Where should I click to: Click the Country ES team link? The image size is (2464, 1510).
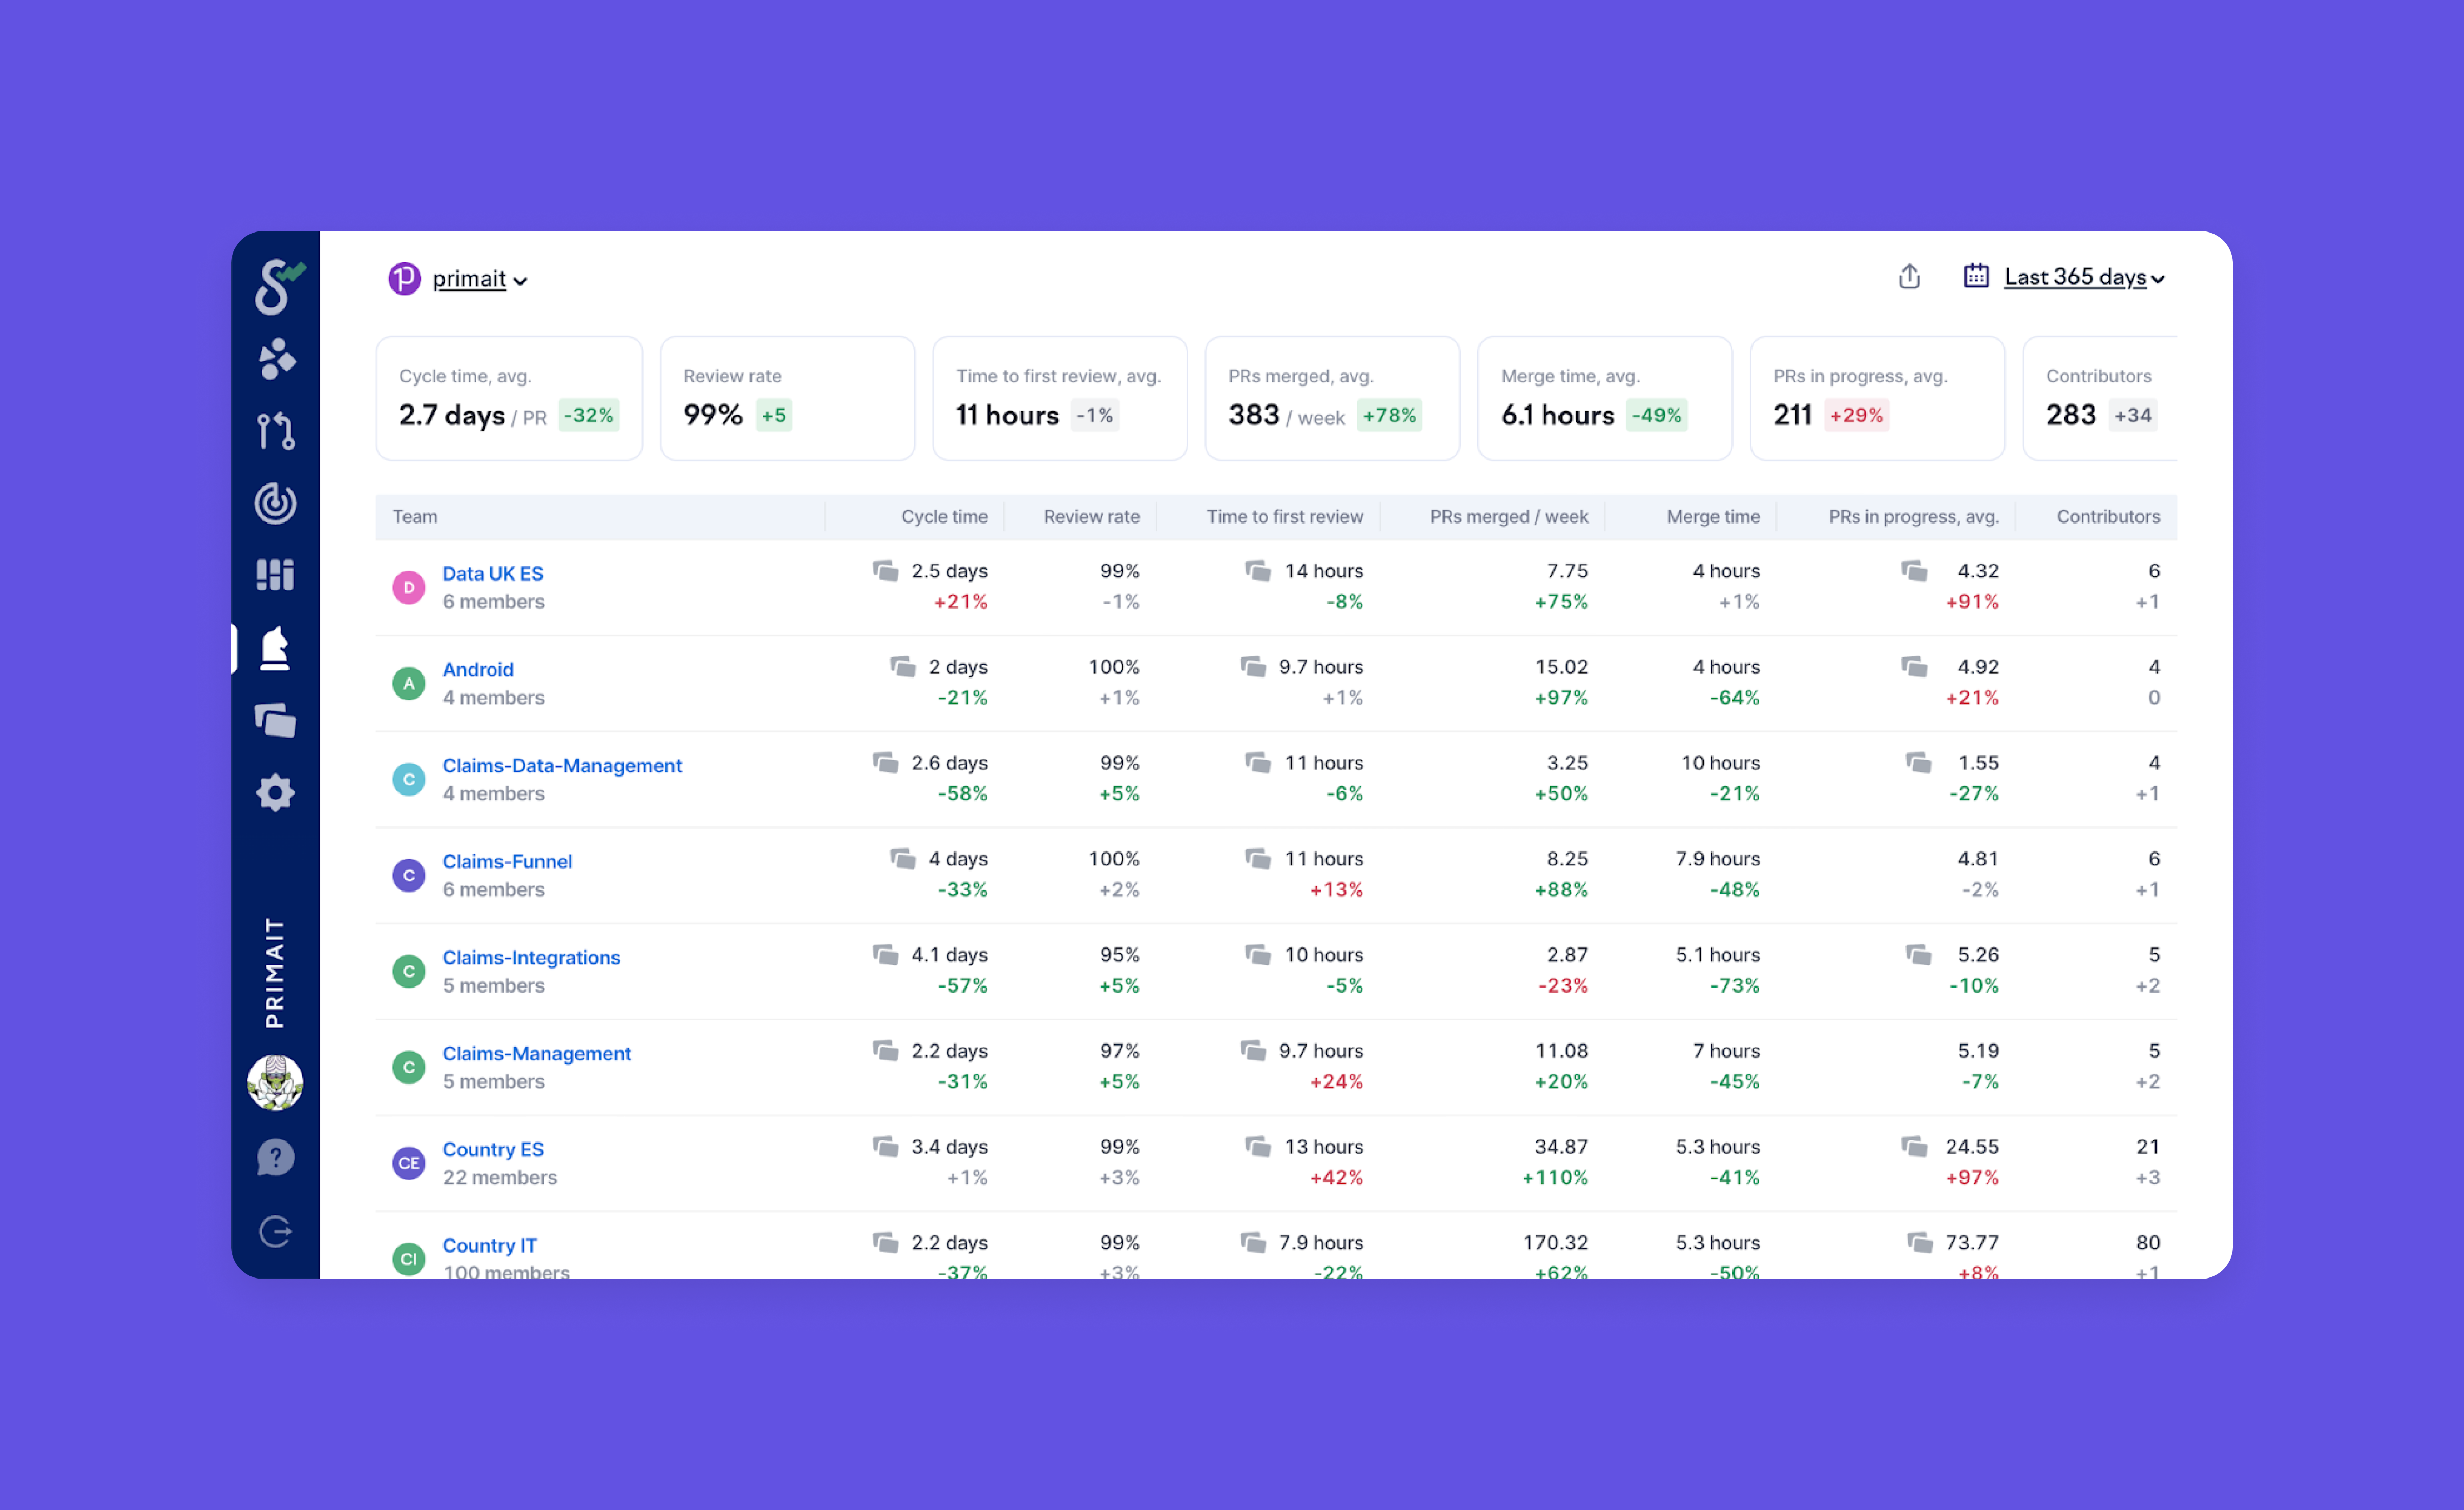(492, 1150)
